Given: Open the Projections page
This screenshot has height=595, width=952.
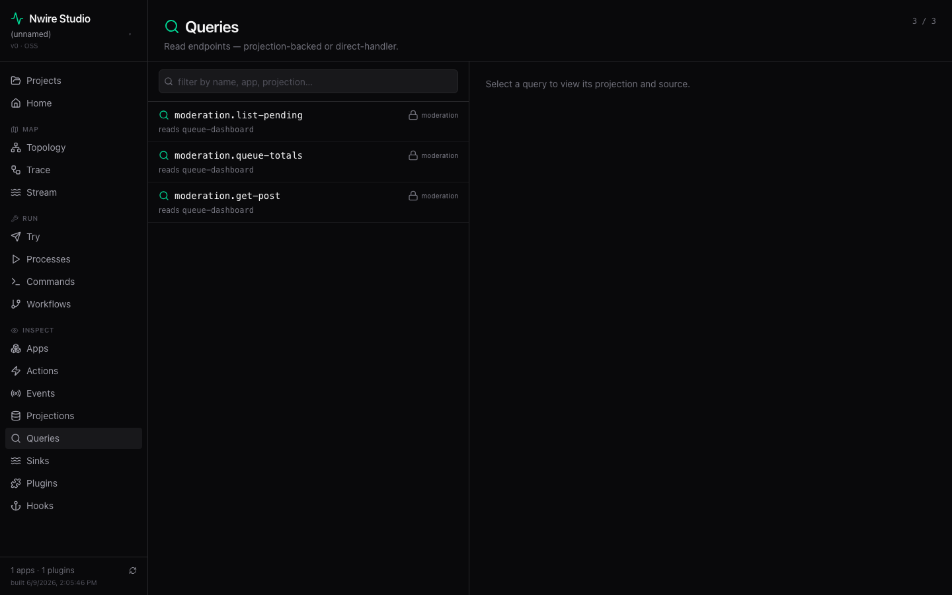Looking at the screenshot, I should coord(73,416).
